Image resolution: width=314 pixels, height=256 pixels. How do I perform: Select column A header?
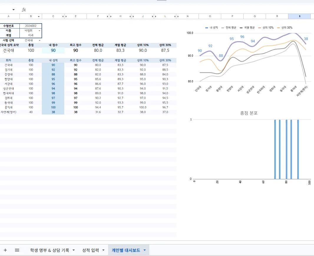(9, 16)
